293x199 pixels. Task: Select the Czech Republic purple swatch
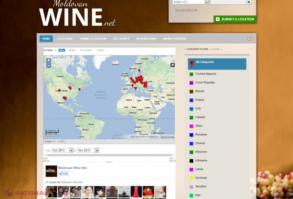[x=191, y=83]
